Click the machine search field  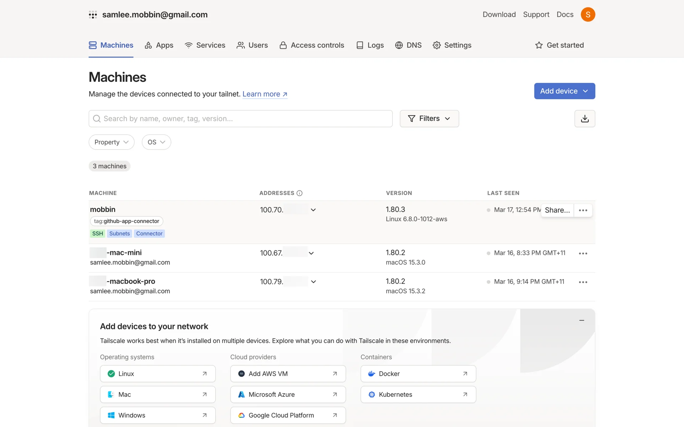click(x=240, y=118)
